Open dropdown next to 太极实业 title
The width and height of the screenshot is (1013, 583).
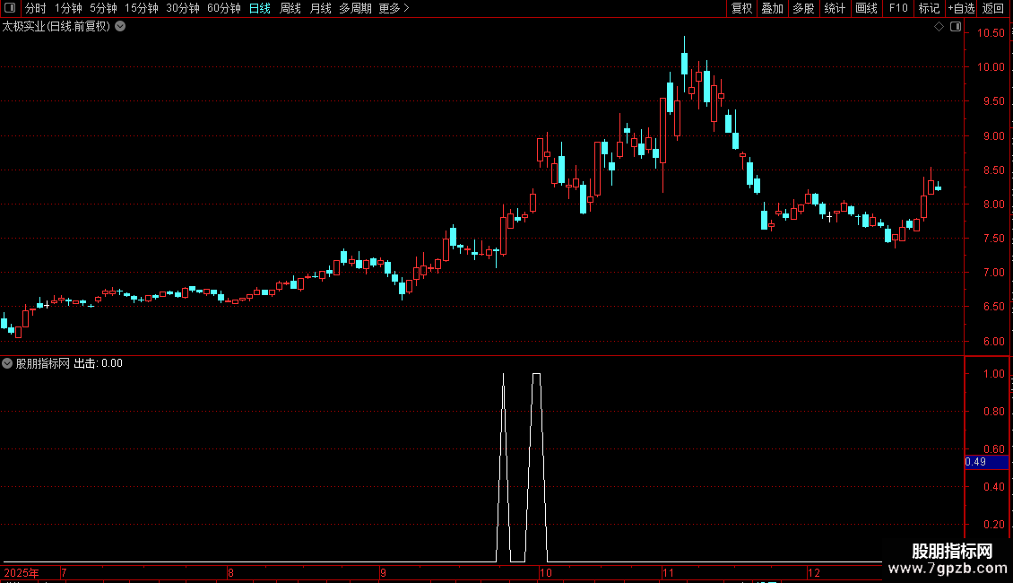(120, 27)
